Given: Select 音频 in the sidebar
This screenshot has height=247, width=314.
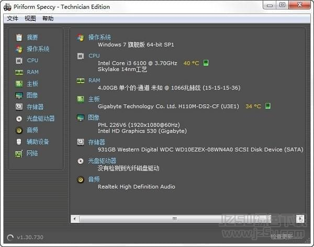Looking at the screenshot, I should 32,131.
